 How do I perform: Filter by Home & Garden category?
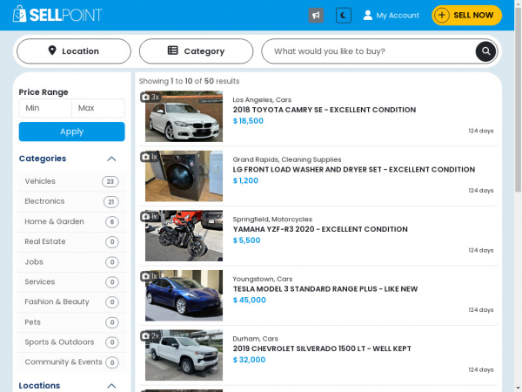point(72,221)
